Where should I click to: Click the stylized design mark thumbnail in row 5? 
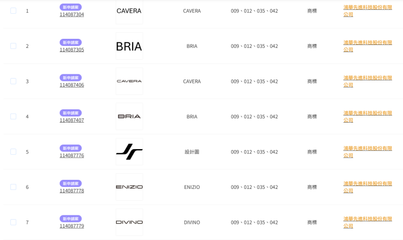pos(129,152)
